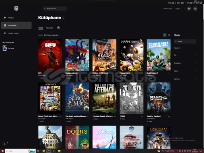Open the Sepet cart link

[177, 9]
